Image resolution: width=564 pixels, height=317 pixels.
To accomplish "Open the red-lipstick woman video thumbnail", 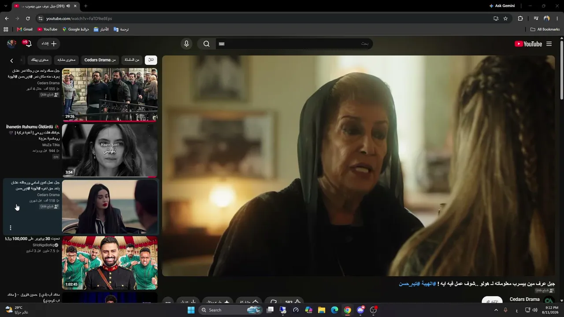I will pyautogui.click(x=110, y=206).
